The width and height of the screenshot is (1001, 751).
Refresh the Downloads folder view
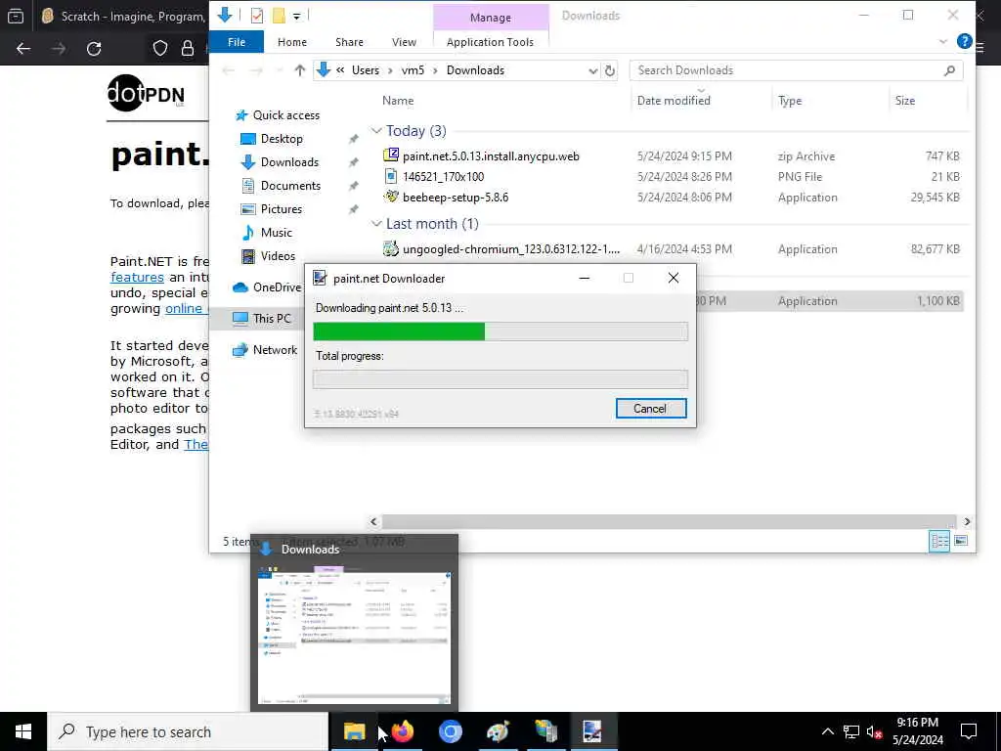610,70
